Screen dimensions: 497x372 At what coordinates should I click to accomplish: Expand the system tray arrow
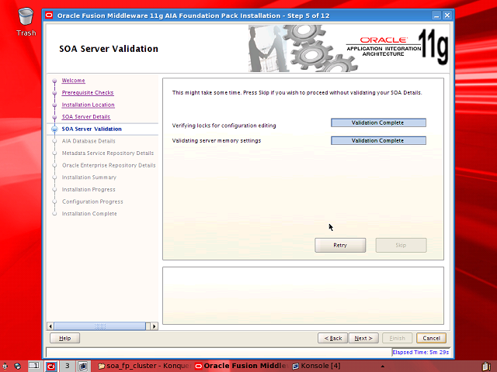coord(383,367)
